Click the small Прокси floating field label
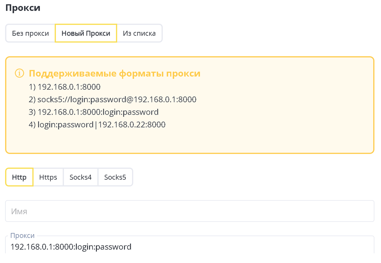 pyautogui.click(x=22, y=236)
